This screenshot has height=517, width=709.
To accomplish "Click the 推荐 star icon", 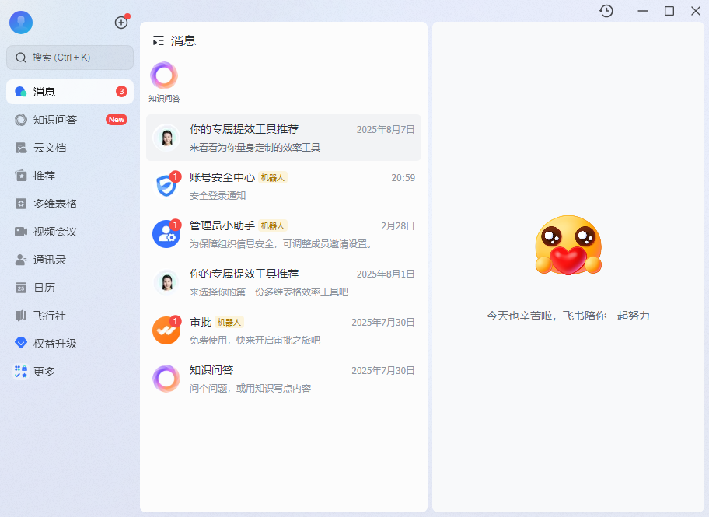I will pos(21,176).
